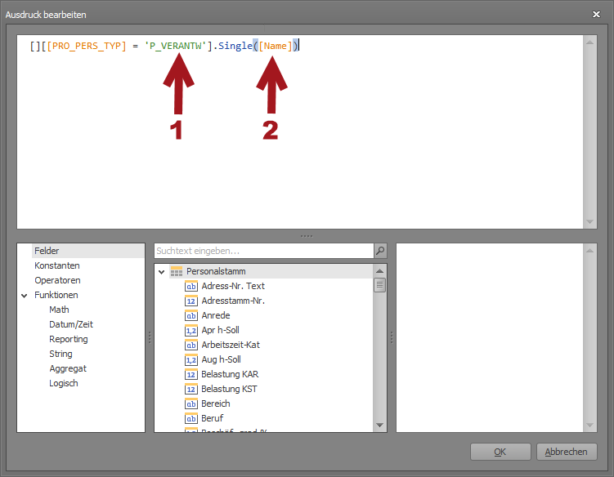This screenshot has height=477, width=614.
Task: Open the String functions list
Action: (61, 354)
